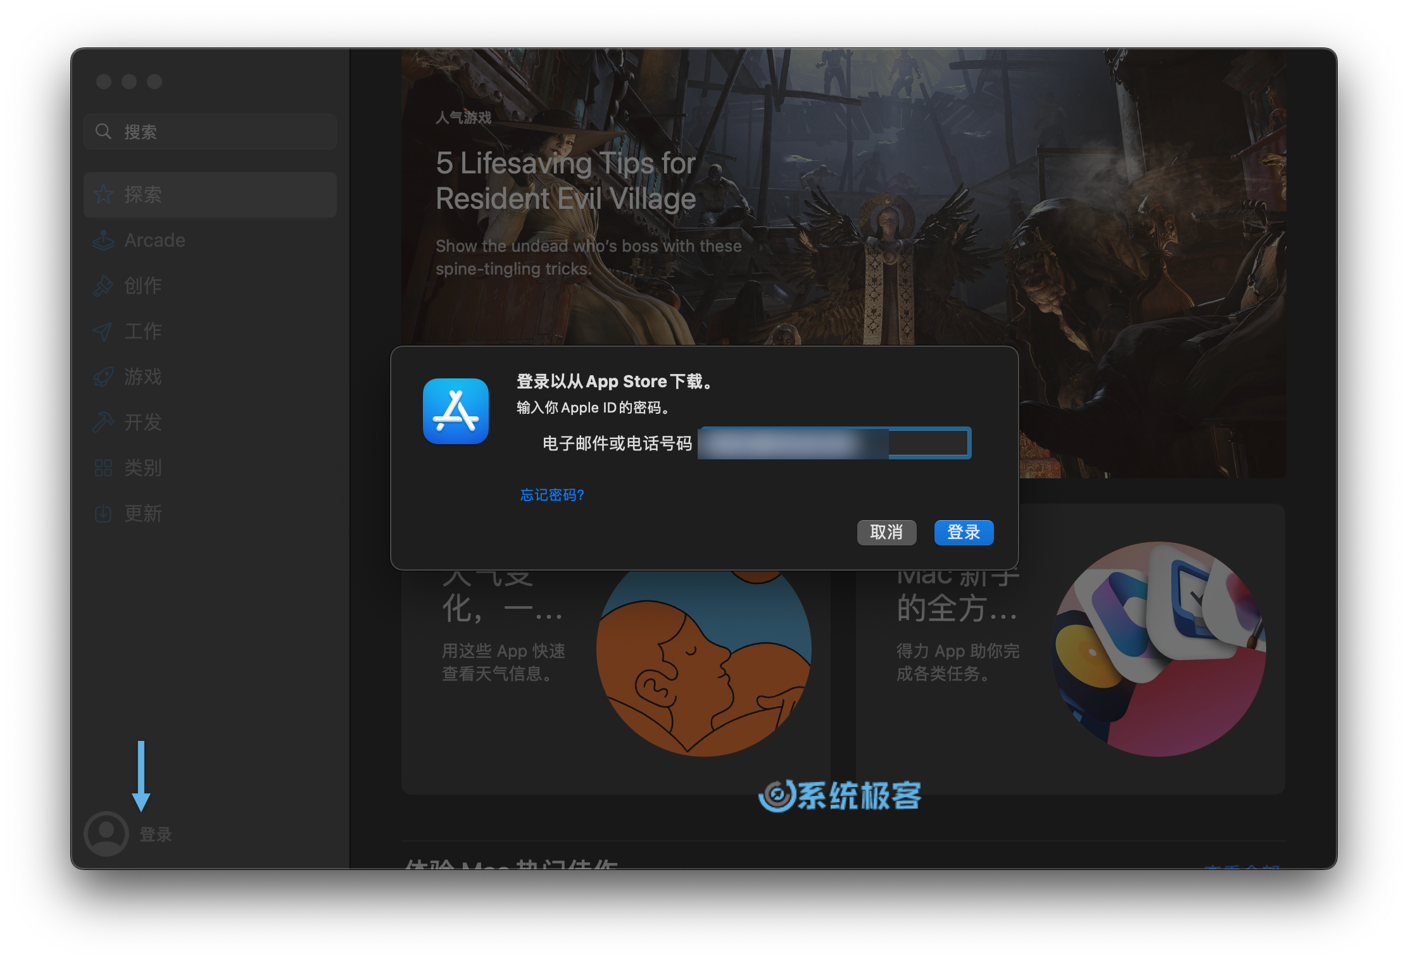Screen dimensions: 1408x963
Task: Focus the Apple ID email input field
Action: pos(834,443)
